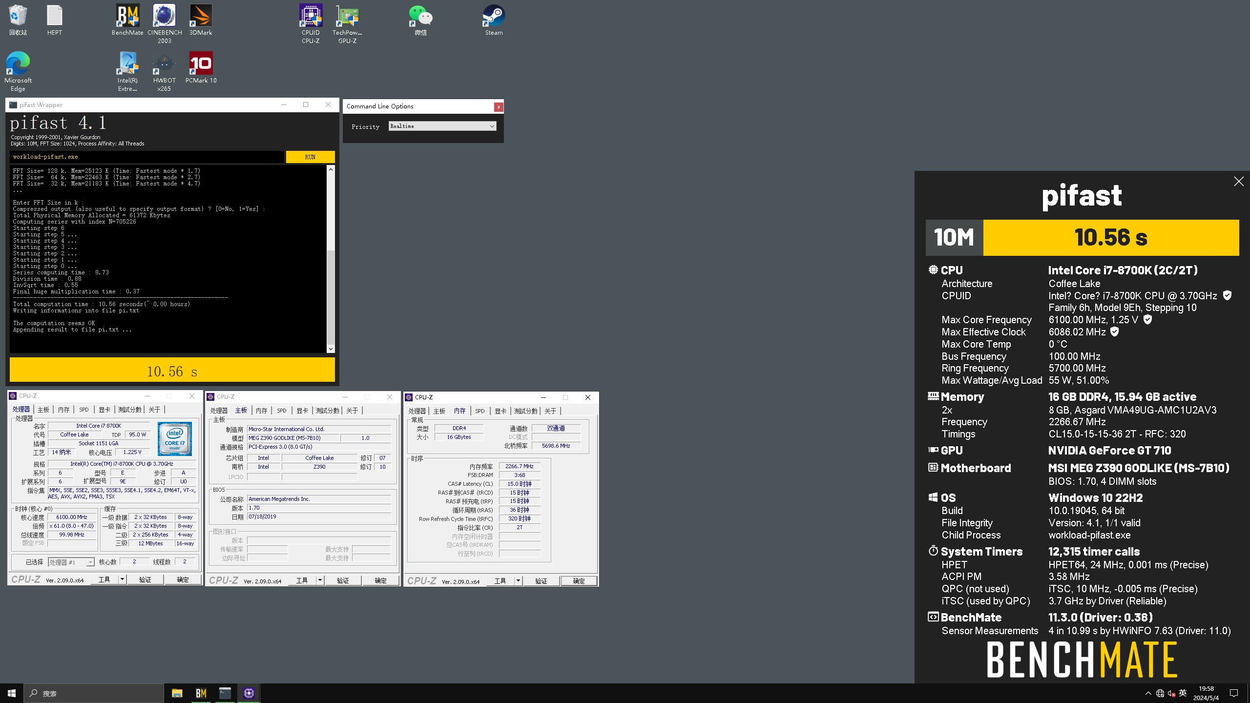Launch HWBOT x265 desktop shortcut

164,72
